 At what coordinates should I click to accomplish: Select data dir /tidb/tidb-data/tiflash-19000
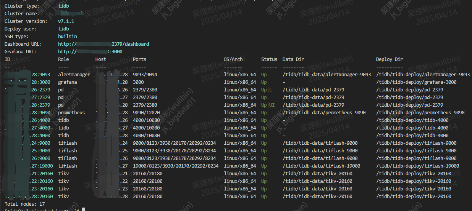(322, 166)
